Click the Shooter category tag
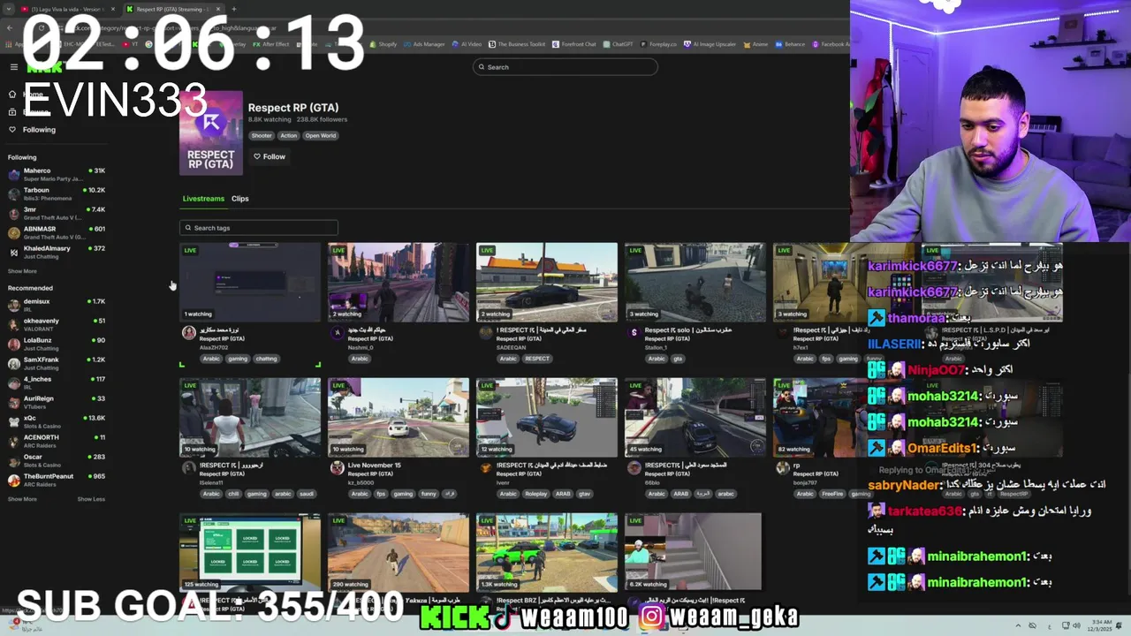This screenshot has height=636, width=1131. click(262, 135)
